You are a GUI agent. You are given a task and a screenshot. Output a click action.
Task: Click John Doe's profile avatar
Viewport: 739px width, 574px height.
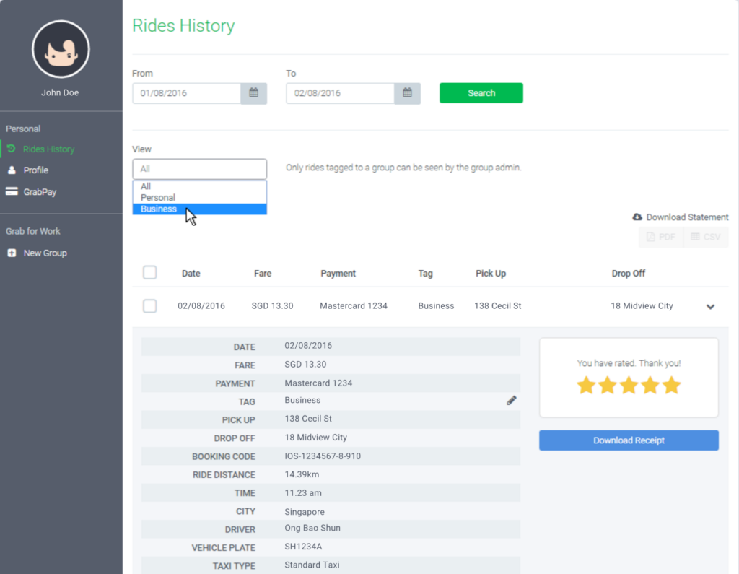pos(61,50)
